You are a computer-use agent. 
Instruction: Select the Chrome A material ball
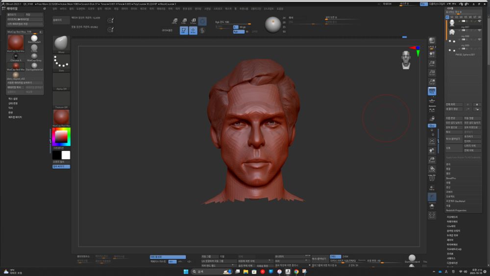point(16,57)
